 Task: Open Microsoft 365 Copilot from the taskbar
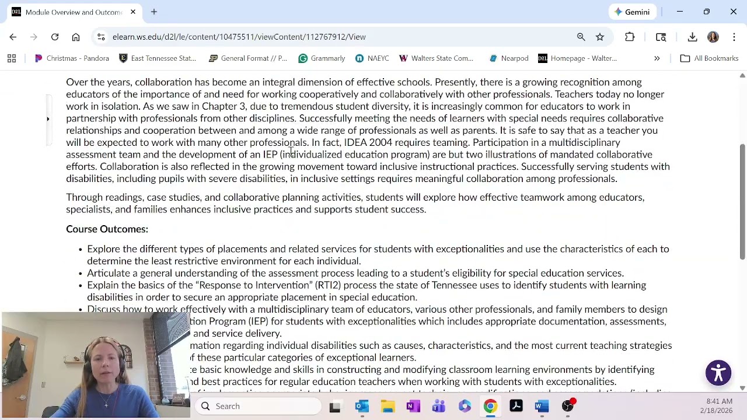pos(465,406)
